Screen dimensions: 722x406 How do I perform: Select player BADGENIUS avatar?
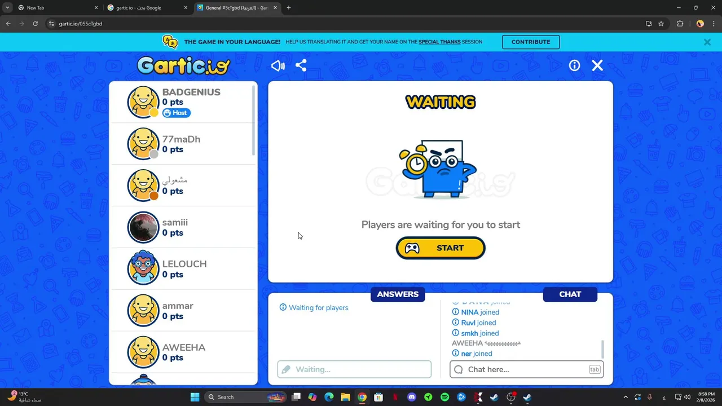click(143, 102)
